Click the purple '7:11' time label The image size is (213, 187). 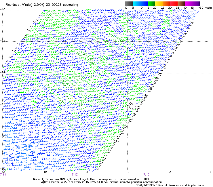pos(3,175)
